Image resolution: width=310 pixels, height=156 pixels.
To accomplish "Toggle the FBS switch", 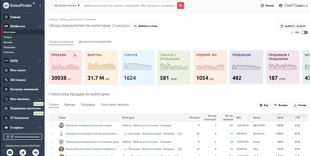I will (x=304, y=32).
